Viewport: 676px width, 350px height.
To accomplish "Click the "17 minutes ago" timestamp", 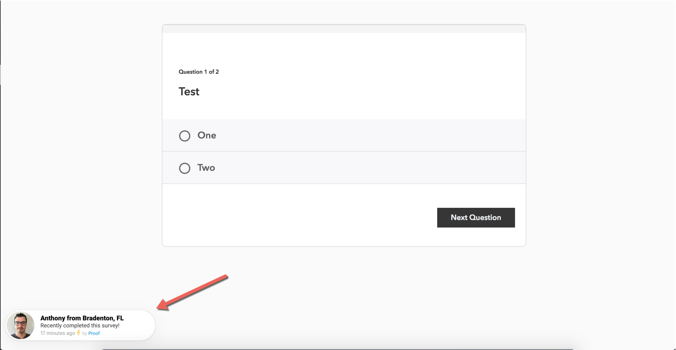I will [57, 333].
